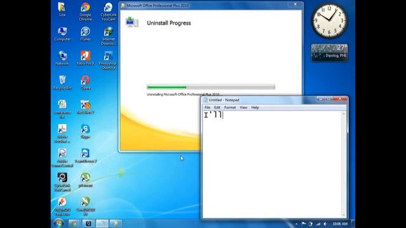
Task: Maximize the Notepad window
Action: [329, 99]
